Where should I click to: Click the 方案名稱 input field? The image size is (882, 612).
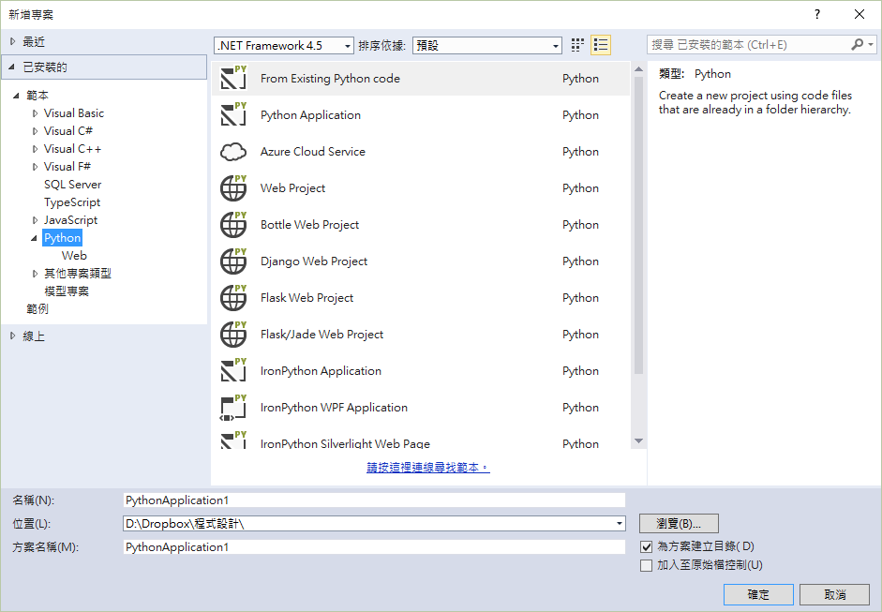pyautogui.click(x=374, y=546)
